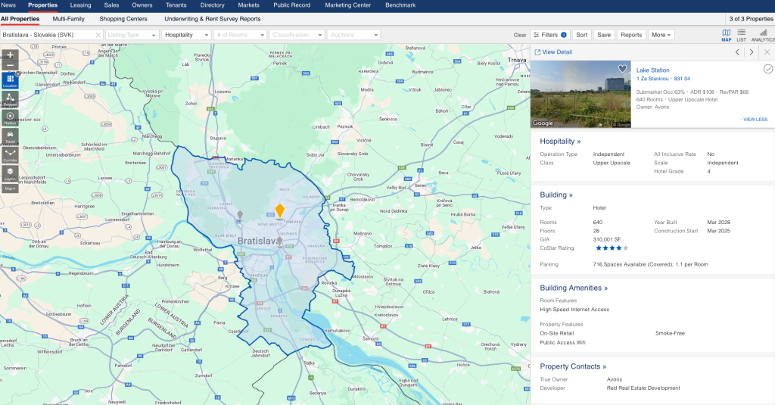Click the Save button

click(604, 35)
